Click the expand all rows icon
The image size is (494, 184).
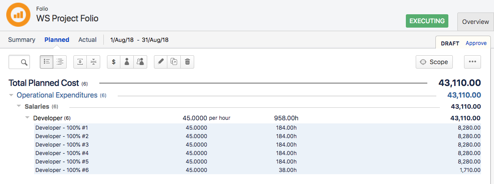pos(80,62)
